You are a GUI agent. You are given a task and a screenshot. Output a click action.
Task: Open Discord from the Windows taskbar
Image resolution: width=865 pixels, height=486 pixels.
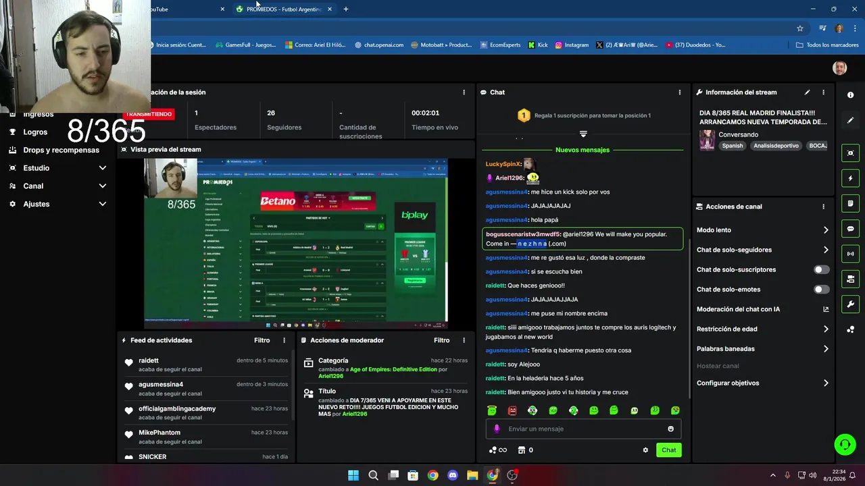pyautogui.click(x=453, y=475)
